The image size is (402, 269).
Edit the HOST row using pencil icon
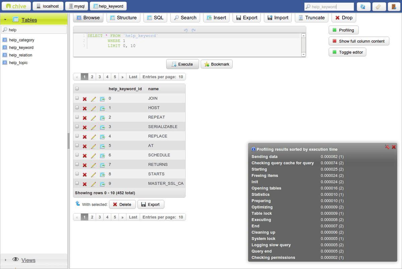[x=93, y=108]
